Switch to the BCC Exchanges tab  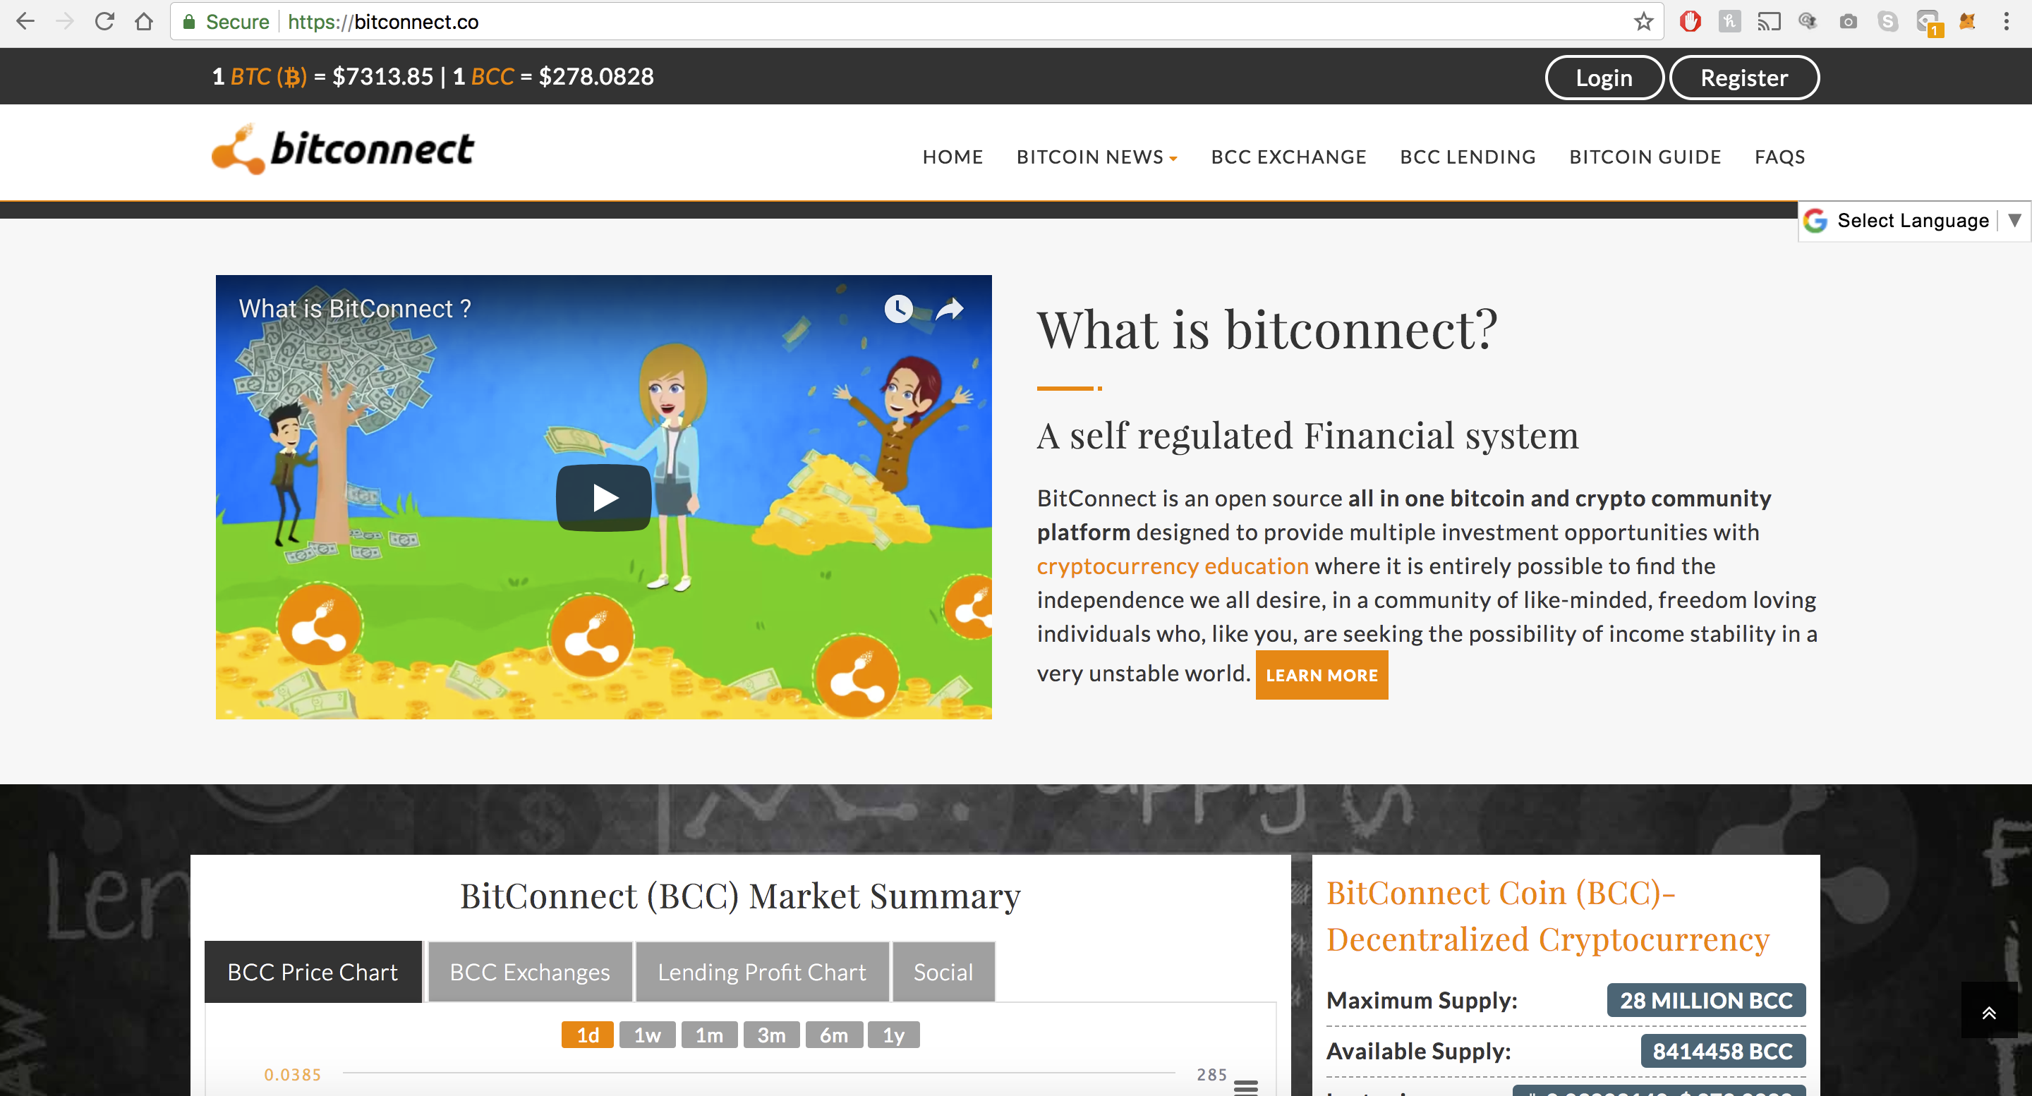click(x=530, y=971)
